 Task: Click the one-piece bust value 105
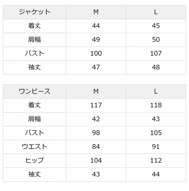pos(156,133)
